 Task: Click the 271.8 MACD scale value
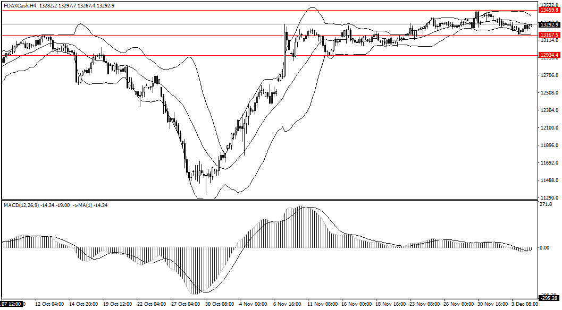coord(545,204)
